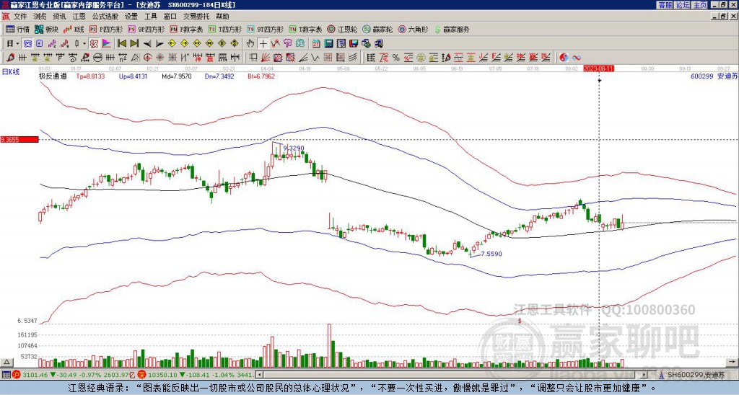Open the 工具 menu
This screenshot has width=739, height=395.
tap(150, 17)
